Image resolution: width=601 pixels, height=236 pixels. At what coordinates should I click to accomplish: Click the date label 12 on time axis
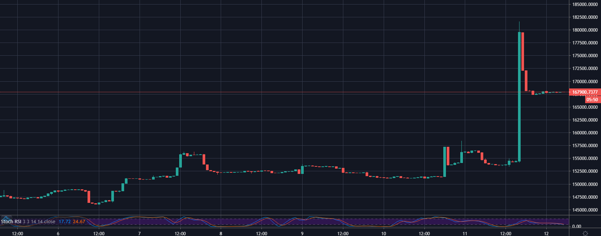(x=546, y=233)
